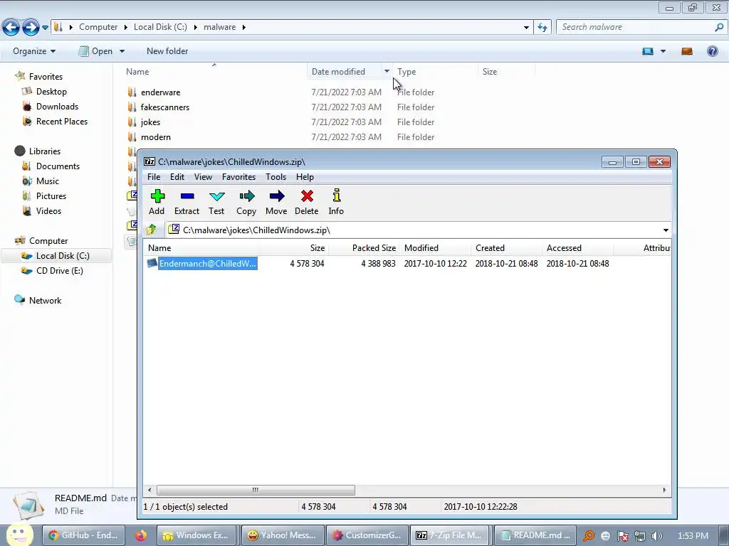This screenshot has height=546, width=729.
Task: Open Explorer recent pages dropdown arrow
Action: [45, 28]
